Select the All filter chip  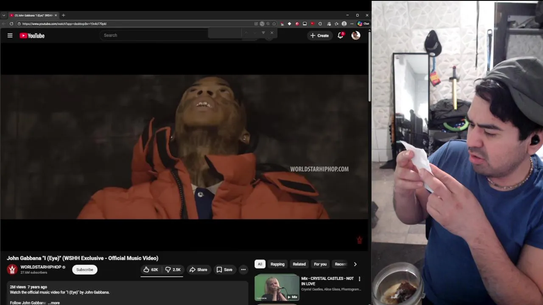pos(260,264)
